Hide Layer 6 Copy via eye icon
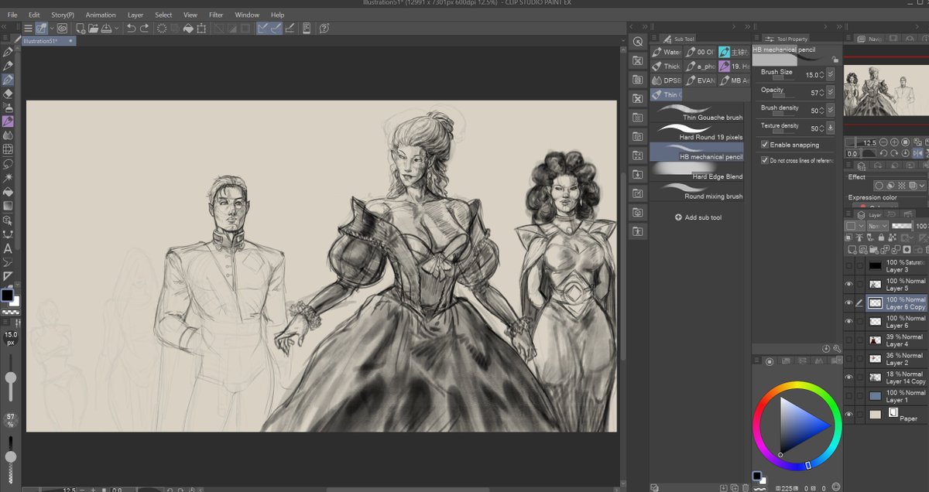929x492 pixels. (848, 302)
